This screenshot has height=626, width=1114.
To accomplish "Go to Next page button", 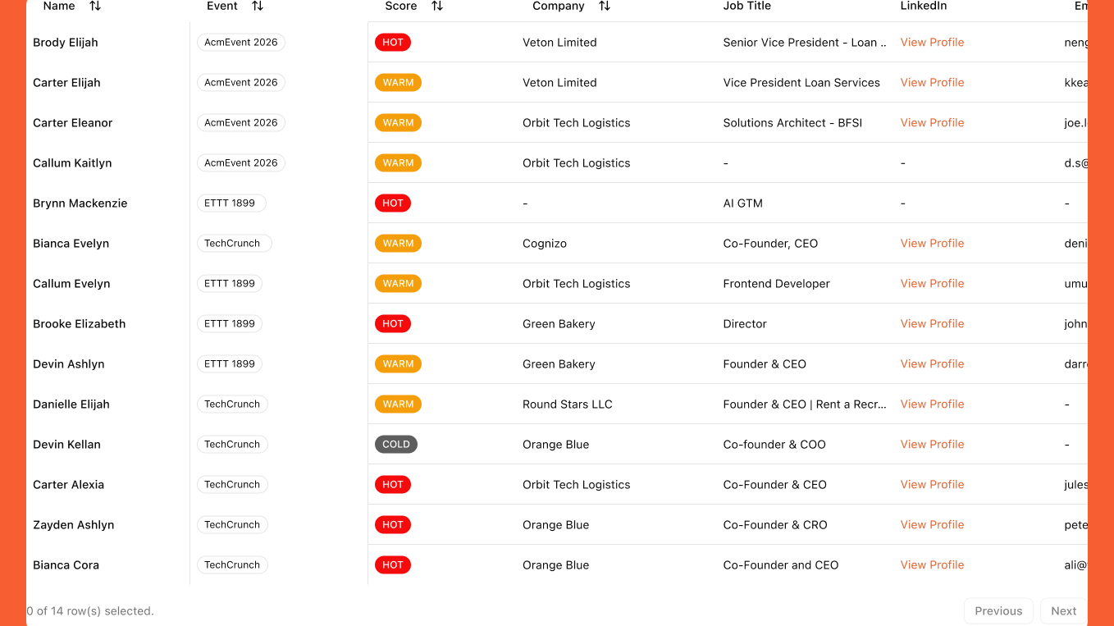I will tap(1063, 611).
